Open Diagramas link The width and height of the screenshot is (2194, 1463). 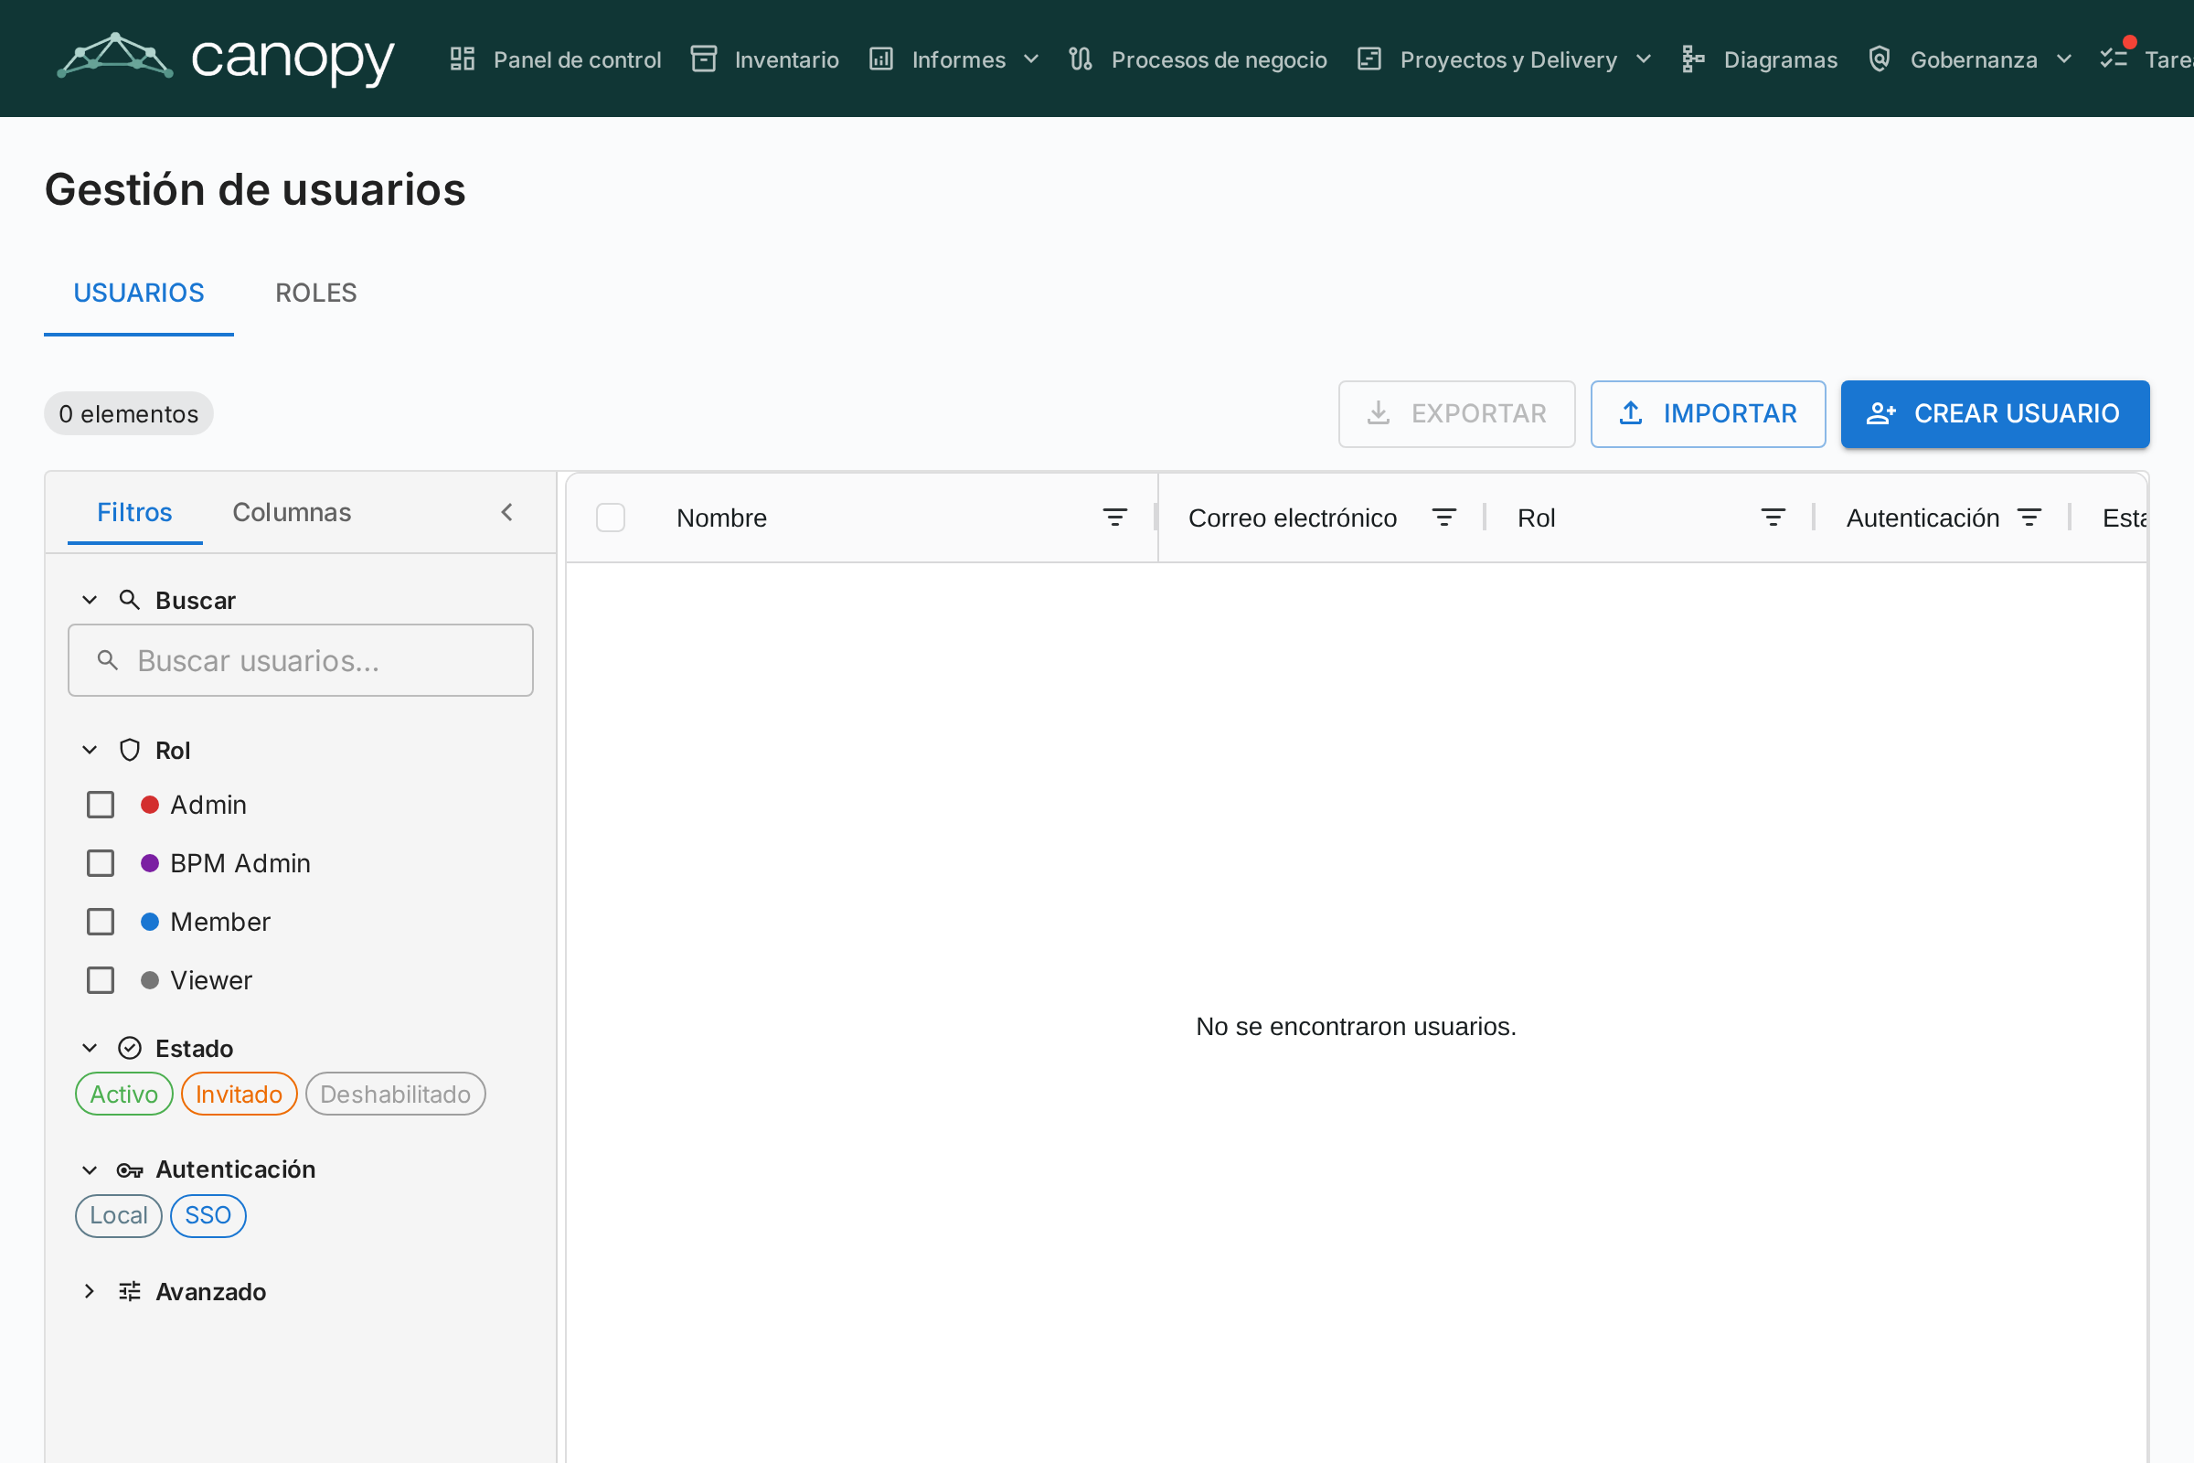tap(1759, 59)
